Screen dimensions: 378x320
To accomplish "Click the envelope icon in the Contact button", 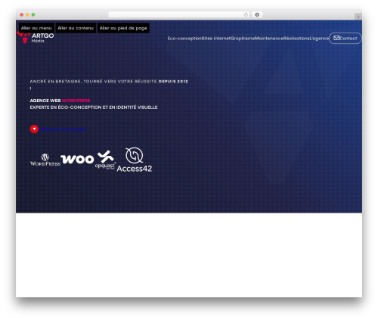I will click(x=336, y=38).
